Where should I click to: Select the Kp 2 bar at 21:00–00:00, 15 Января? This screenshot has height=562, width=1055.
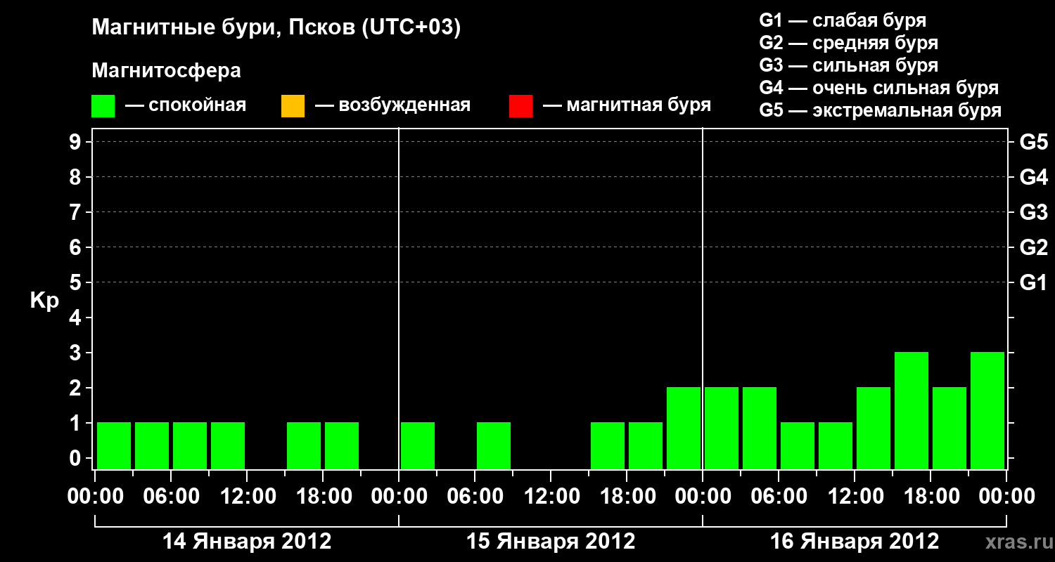684,428
